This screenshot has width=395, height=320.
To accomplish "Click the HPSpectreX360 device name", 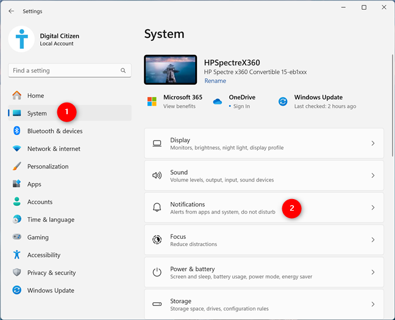I will (x=232, y=62).
